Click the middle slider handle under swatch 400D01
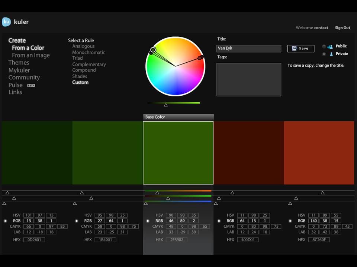Image resolution: width=357 pixels, height=267 pixels. (219, 198)
